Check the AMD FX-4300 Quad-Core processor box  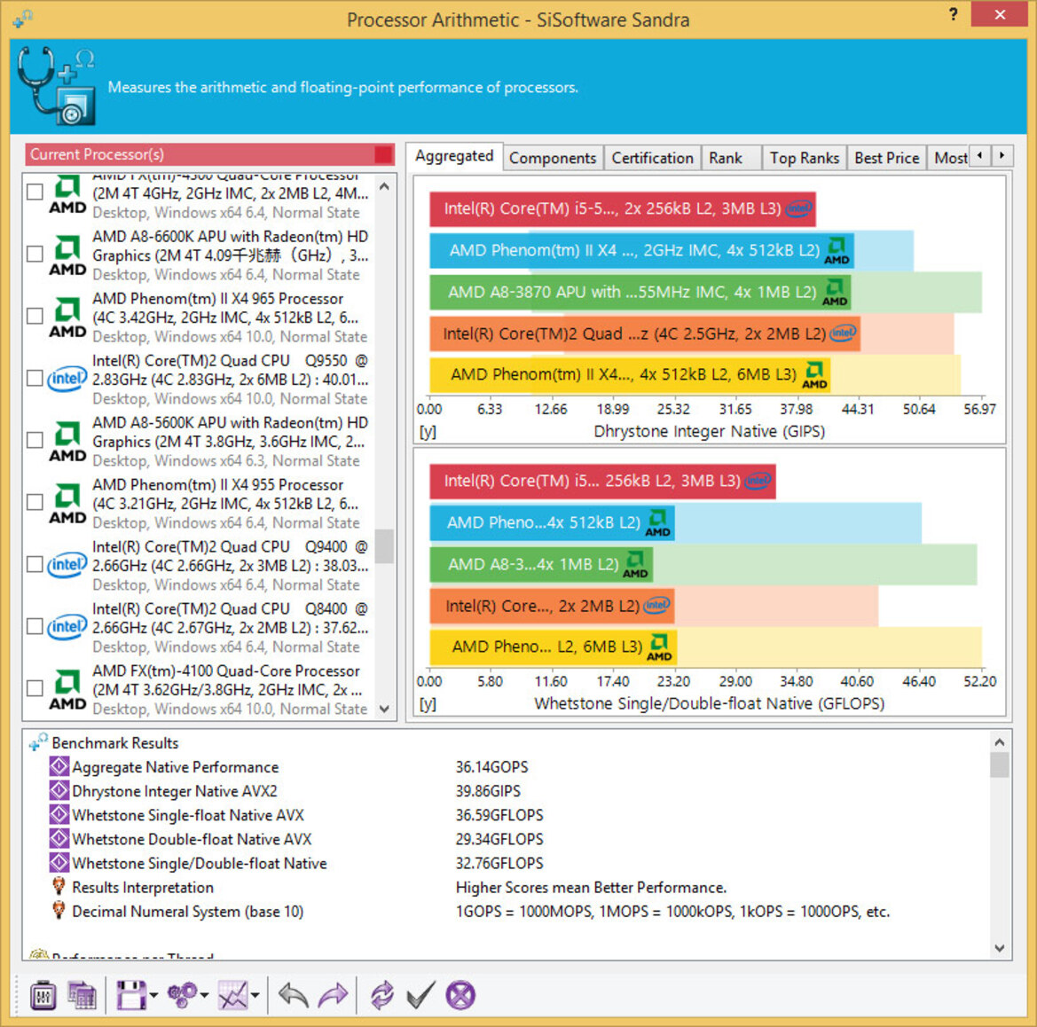[35, 192]
